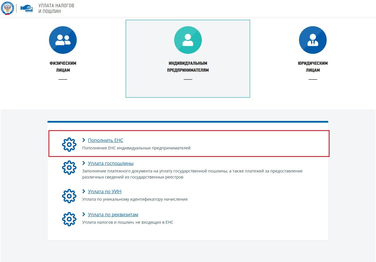
Task: Open the Пополнить ЕНС link
Action: click(106, 141)
